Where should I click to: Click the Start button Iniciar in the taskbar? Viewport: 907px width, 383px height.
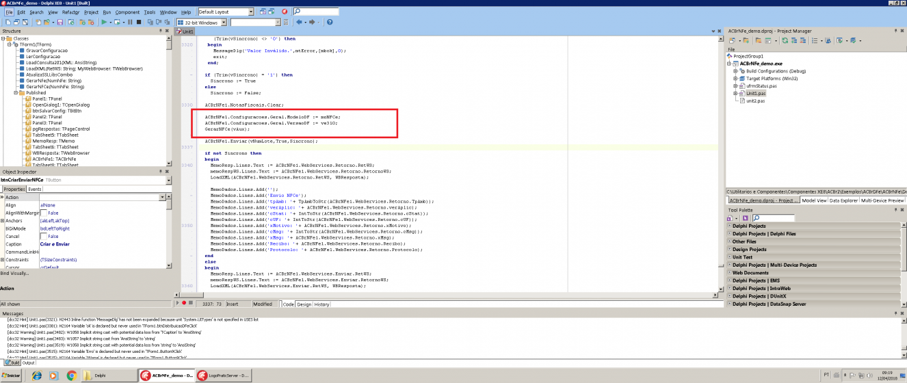click(x=12, y=375)
